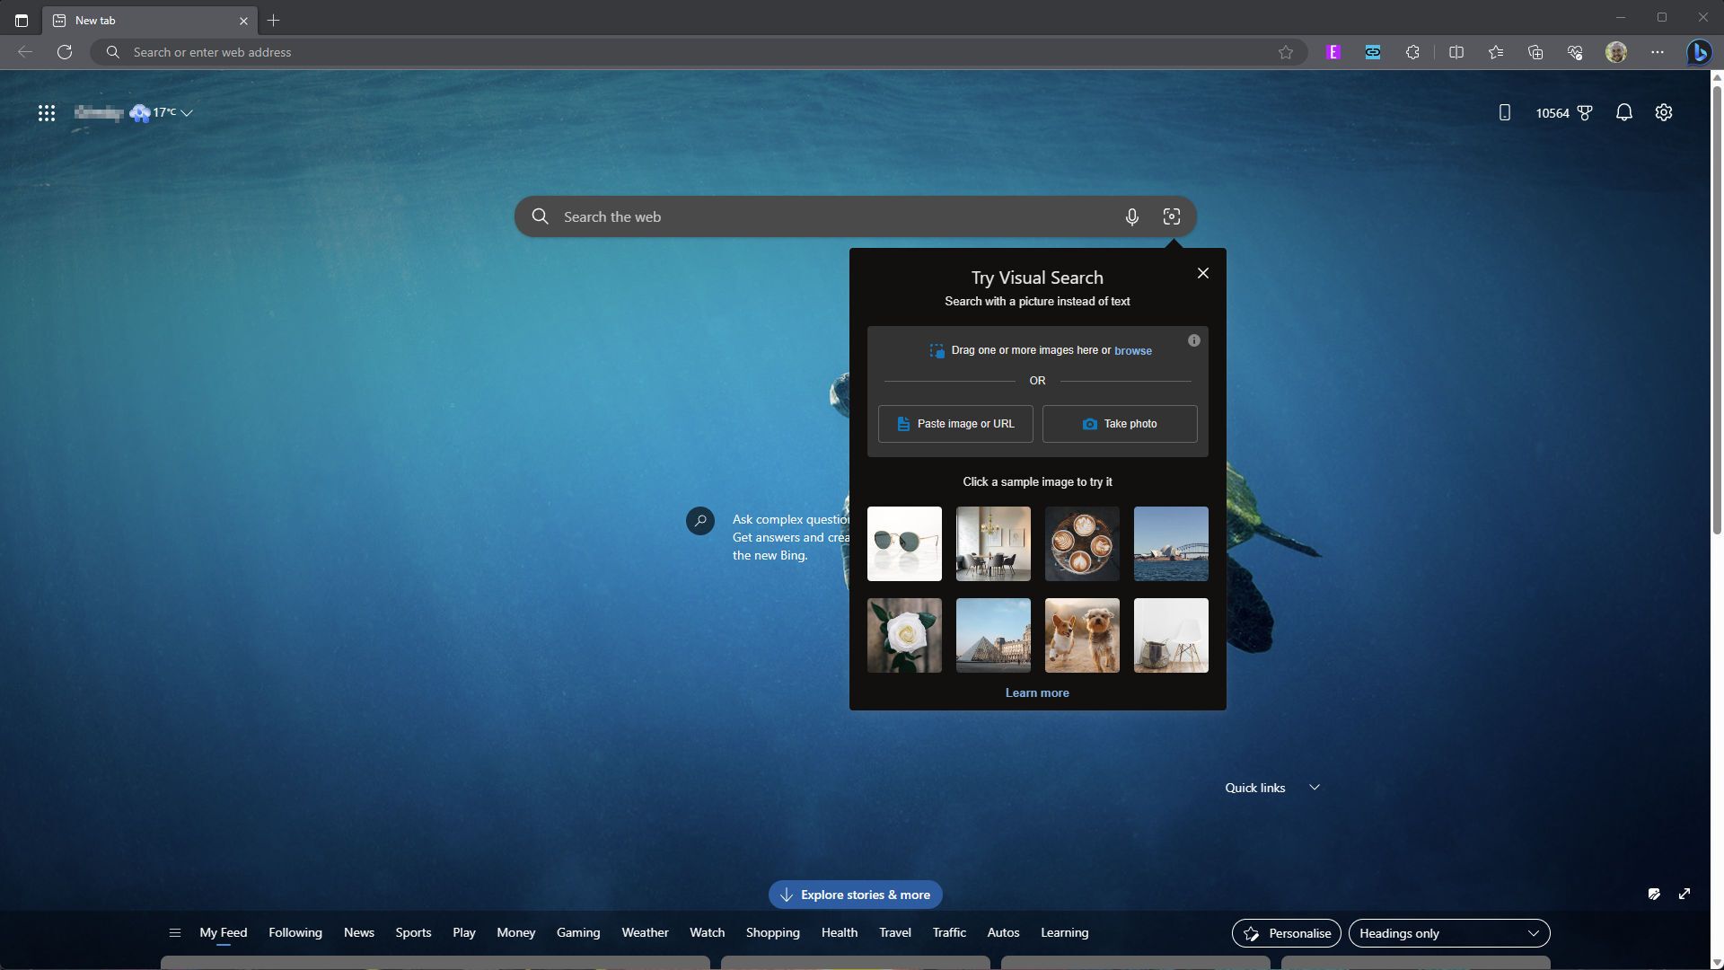This screenshot has width=1724, height=970.
Task: Open the notifications bell icon
Action: pyautogui.click(x=1623, y=112)
